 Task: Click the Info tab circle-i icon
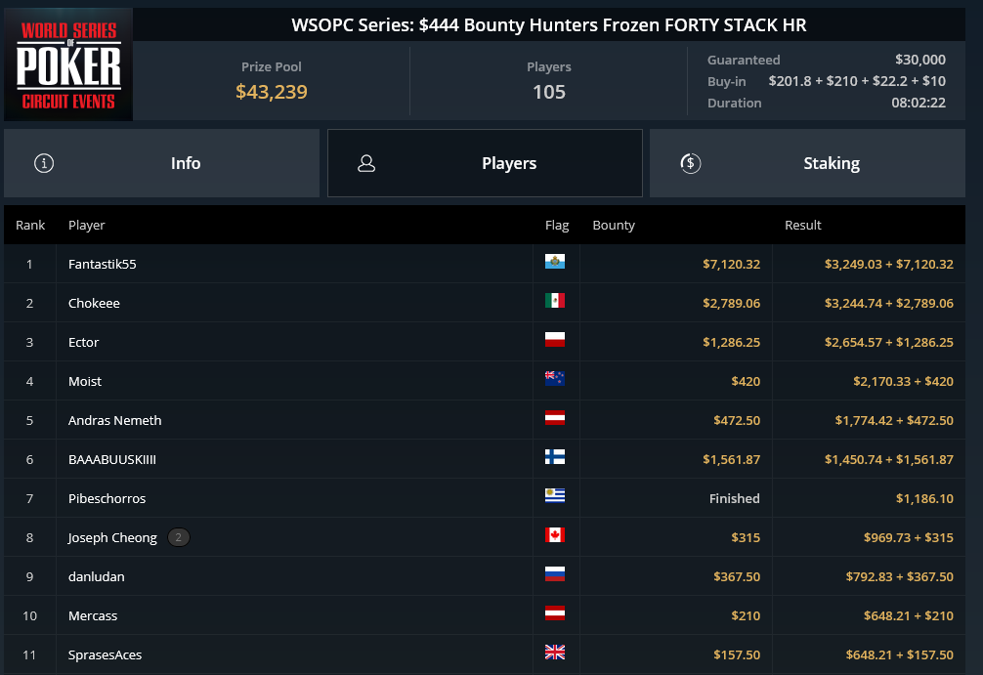pyautogui.click(x=44, y=163)
